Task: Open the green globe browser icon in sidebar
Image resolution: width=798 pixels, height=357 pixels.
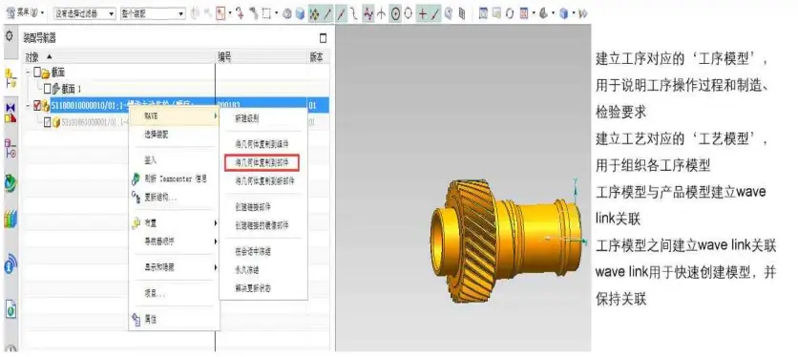Action: [10, 183]
